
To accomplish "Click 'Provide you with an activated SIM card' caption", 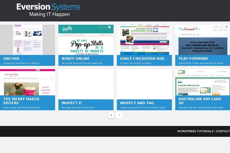I will click(x=201, y=107).
